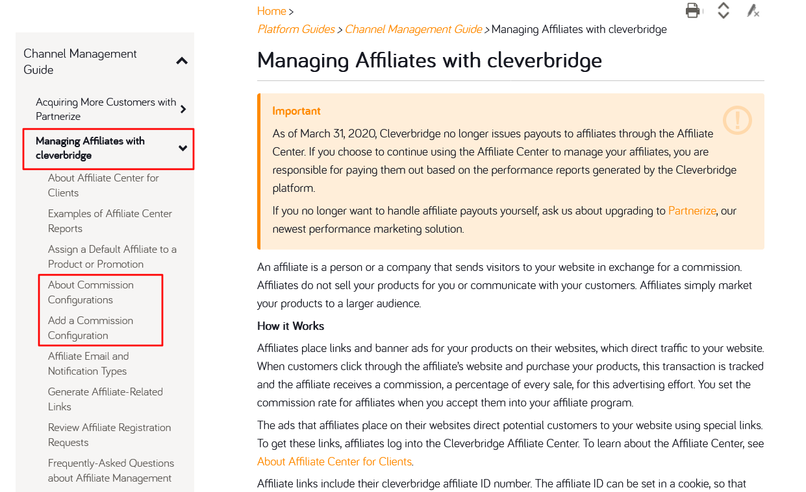Click the up chevron on Channel Management Guide
The height and width of the screenshot is (492, 806).
pyautogui.click(x=182, y=60)
